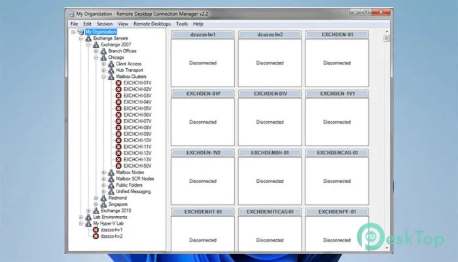Click the Chicago group icon

click(x=103, y=58)
